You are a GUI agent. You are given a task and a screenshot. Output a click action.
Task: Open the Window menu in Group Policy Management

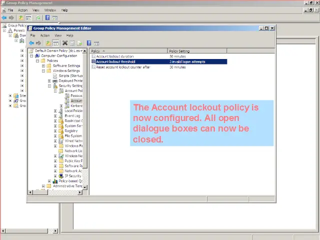(x=50, y=10)
